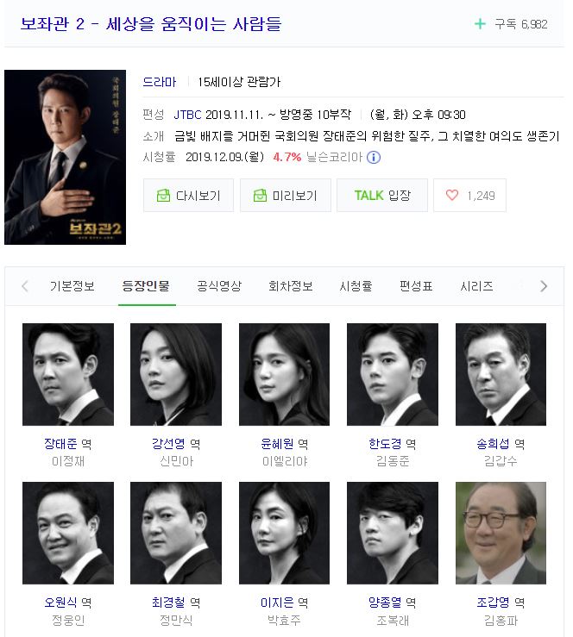Image resolution: width=573 pixels, height=637 pixels.
Task: Open the 시청률 tab
Action: [356, 286]
